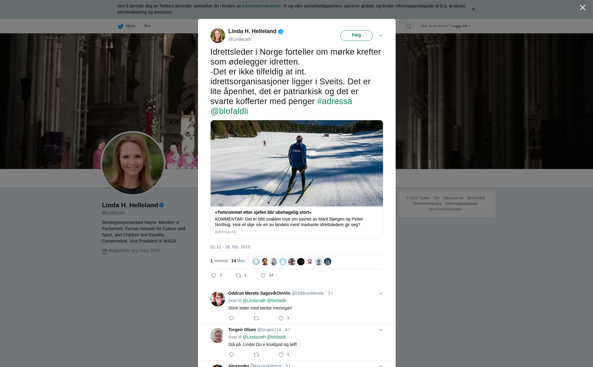Like Oddrun Merete's reply
Image resolution: width=593 pixels, height=367 pixels.
pos(281,318)
